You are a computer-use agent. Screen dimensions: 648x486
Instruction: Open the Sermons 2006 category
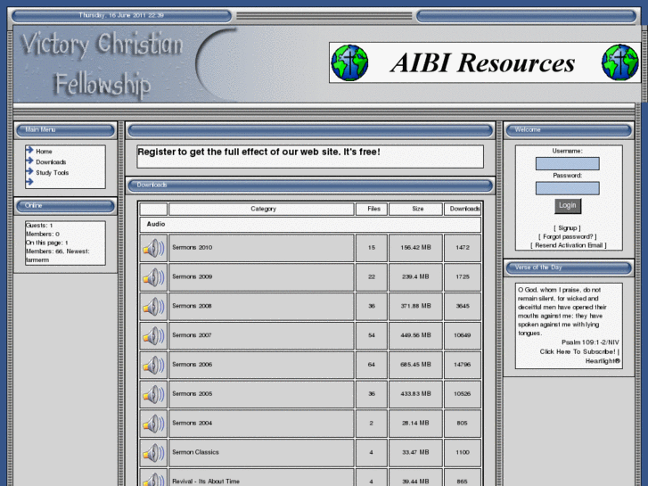pyautogui.click(x=193, y=365)
